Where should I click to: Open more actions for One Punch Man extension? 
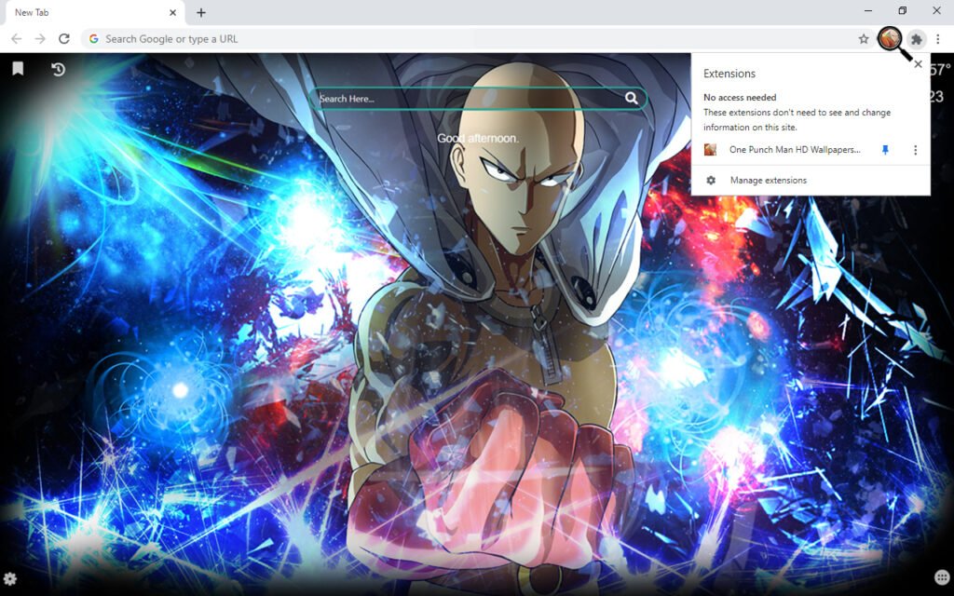(x=915, y=150)
